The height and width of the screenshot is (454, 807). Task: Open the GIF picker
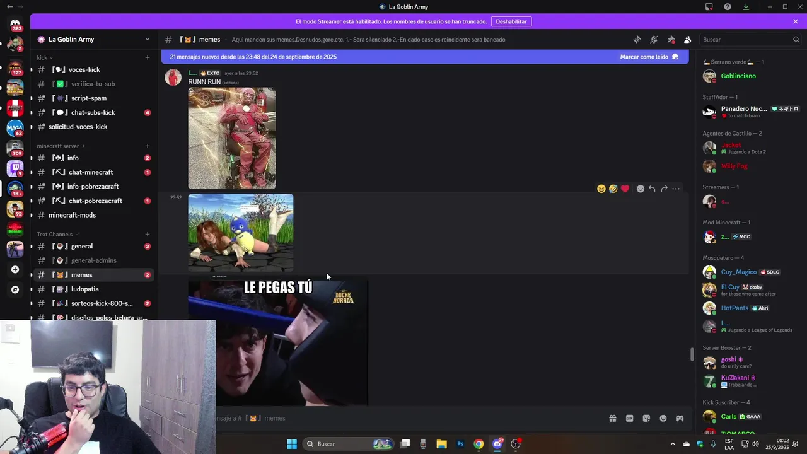629,418
